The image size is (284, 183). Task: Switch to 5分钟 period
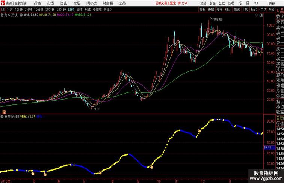click(28, 9)
